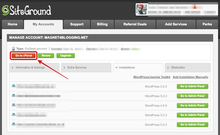Image resolution: width=220 pixels, height=135 pixels.
Task: Click the green Upgrade button
Action: point(66,56)
